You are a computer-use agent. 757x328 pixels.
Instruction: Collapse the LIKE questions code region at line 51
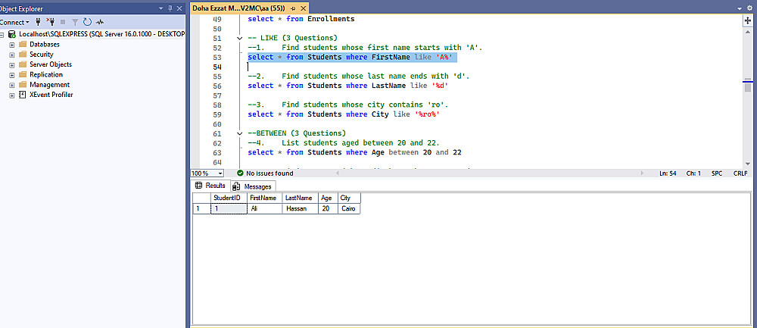[240, 38]
